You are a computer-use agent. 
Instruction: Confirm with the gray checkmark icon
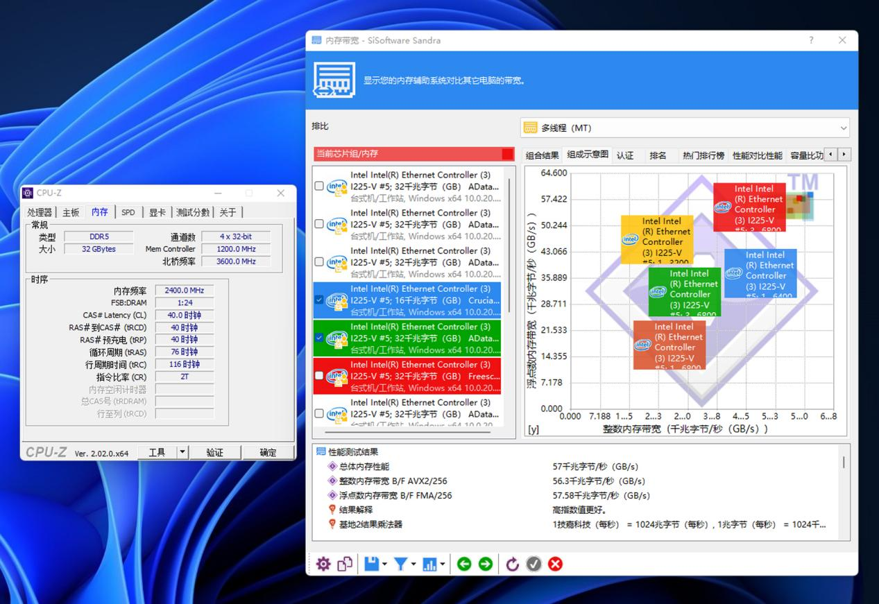534,564
